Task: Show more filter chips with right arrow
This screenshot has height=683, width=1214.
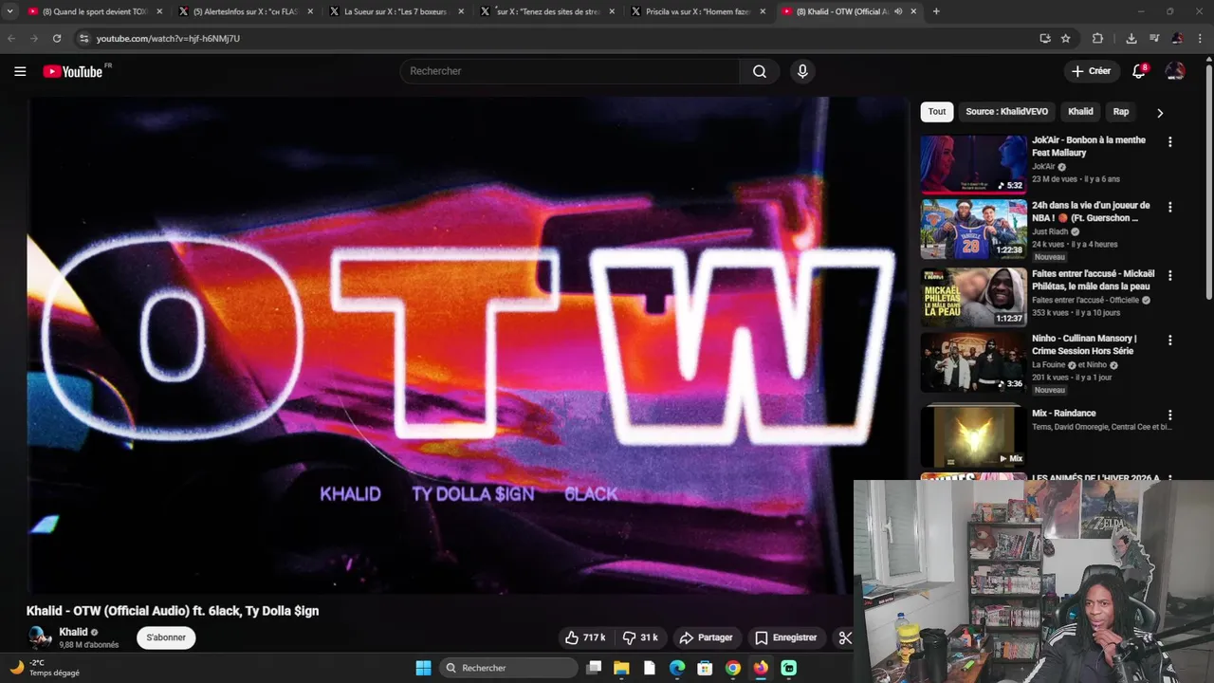Action: (1159, 113)
